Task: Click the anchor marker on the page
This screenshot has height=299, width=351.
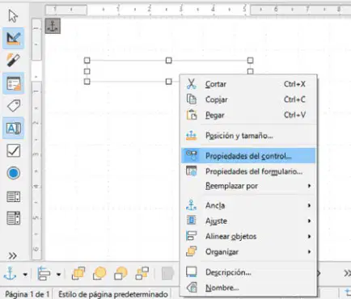Action: 53,26
